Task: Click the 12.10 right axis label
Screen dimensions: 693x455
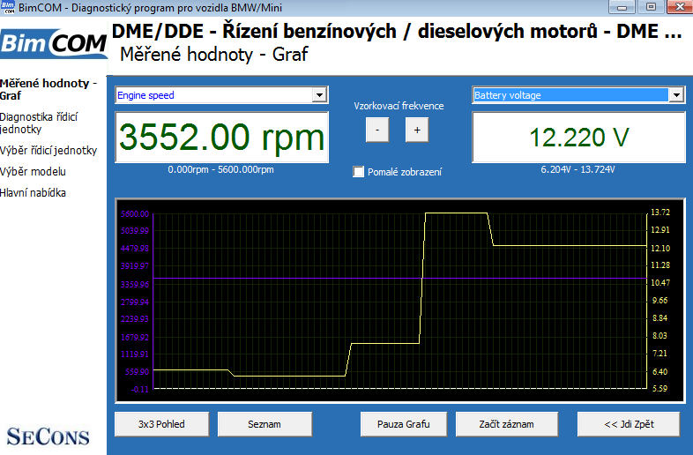Action: (x=660, y=248)
